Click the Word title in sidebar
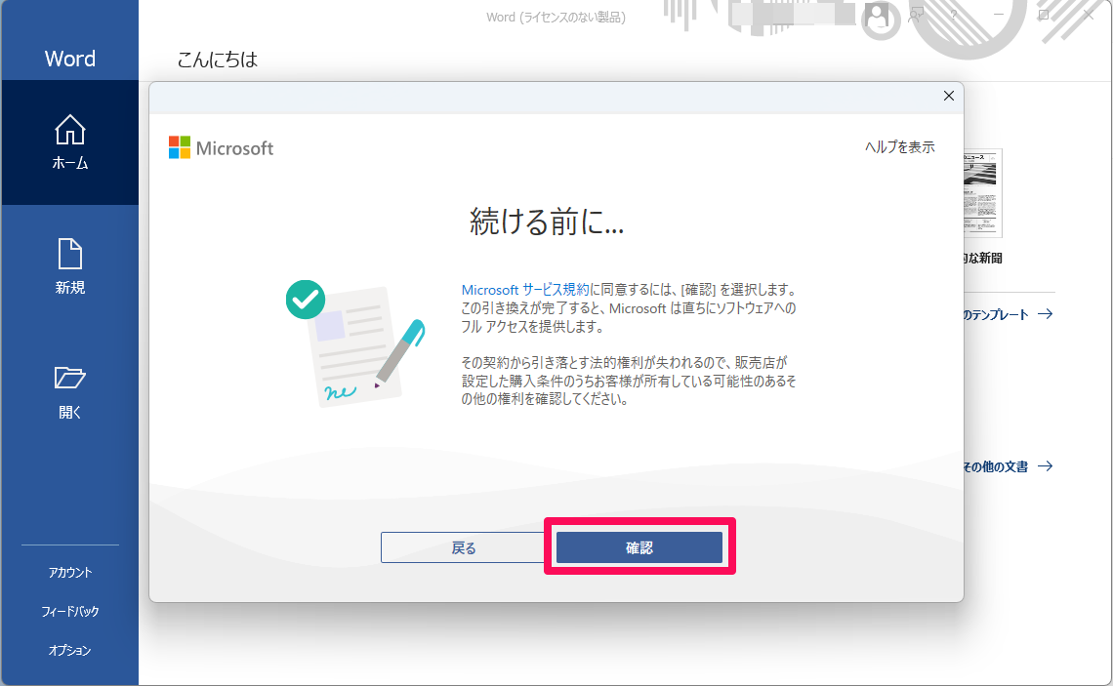The height and width of the screenshot is (686, 1113). coord(69,59)
